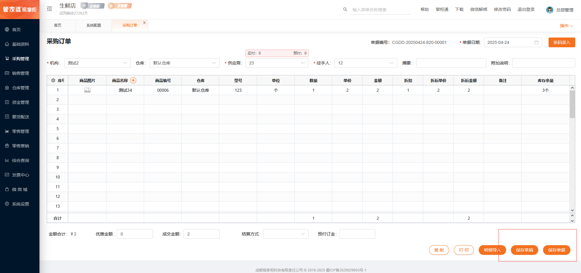Open the 帮助 link

[424, 9]
